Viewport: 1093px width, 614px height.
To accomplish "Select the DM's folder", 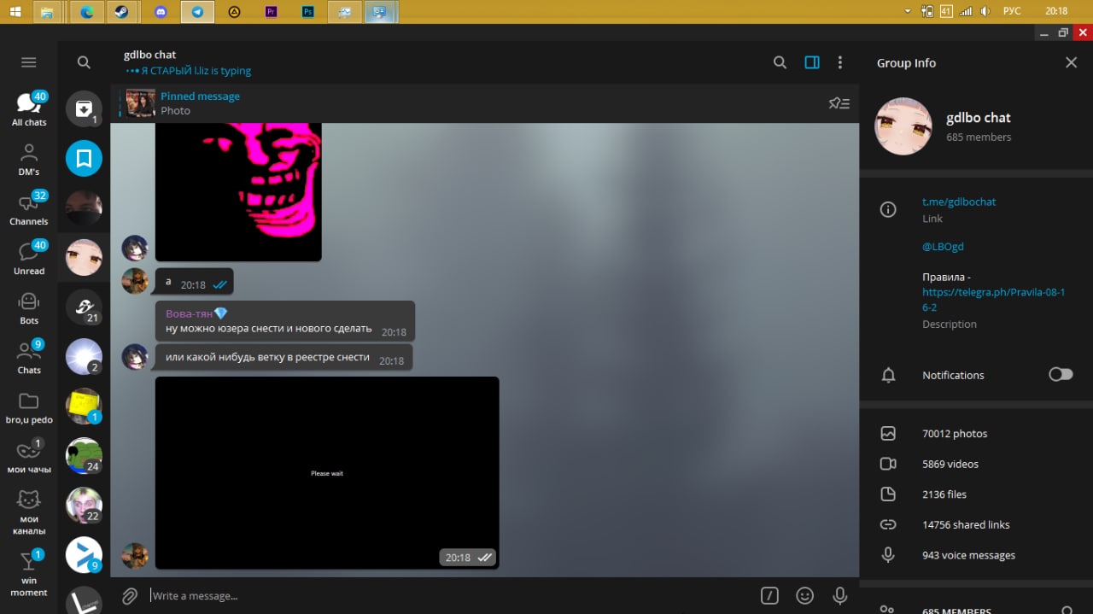I will (x=29, y=159).
